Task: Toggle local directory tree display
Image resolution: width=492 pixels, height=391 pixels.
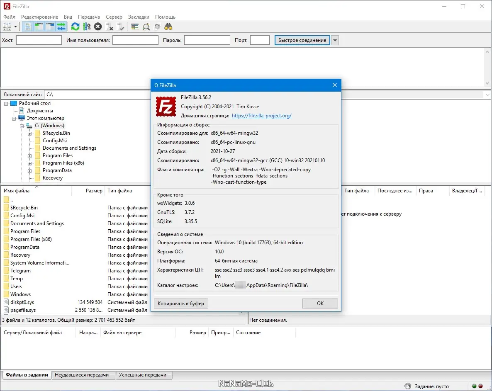Action: (39, 27)
